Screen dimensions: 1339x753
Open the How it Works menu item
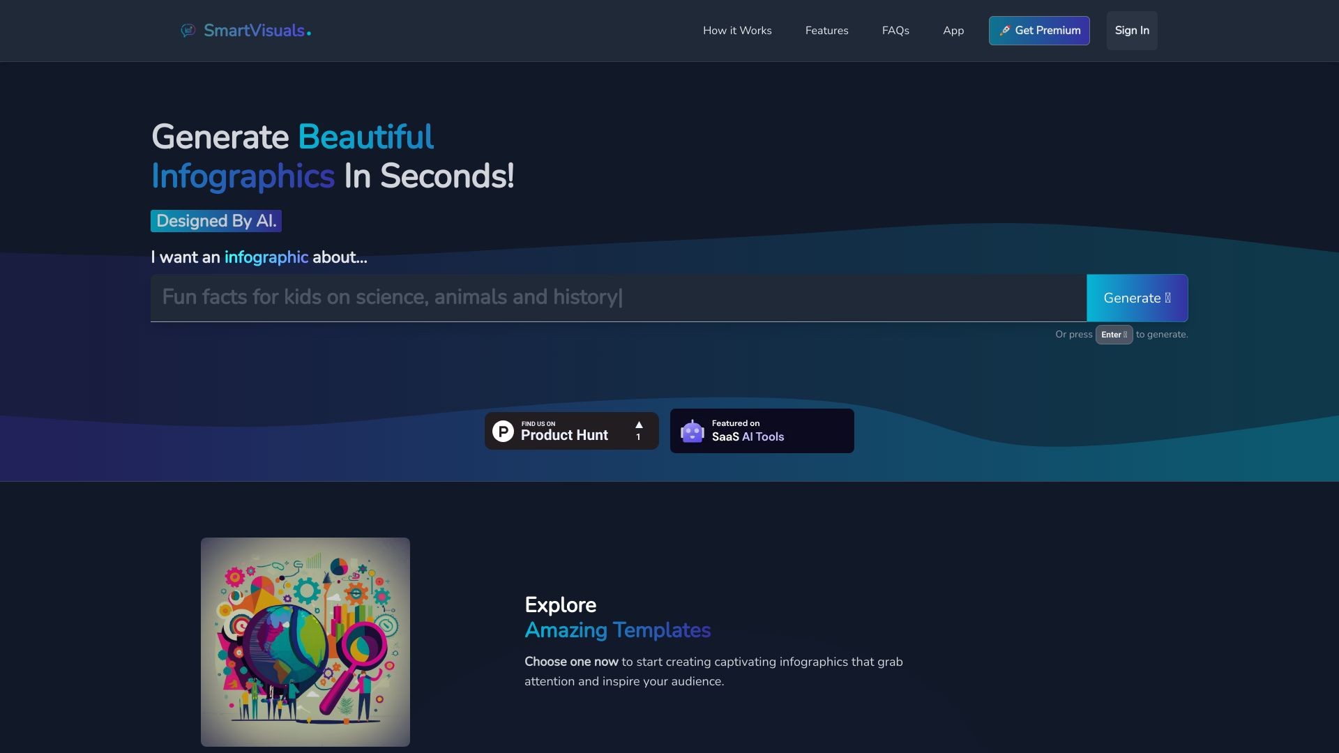click(737, 31)
